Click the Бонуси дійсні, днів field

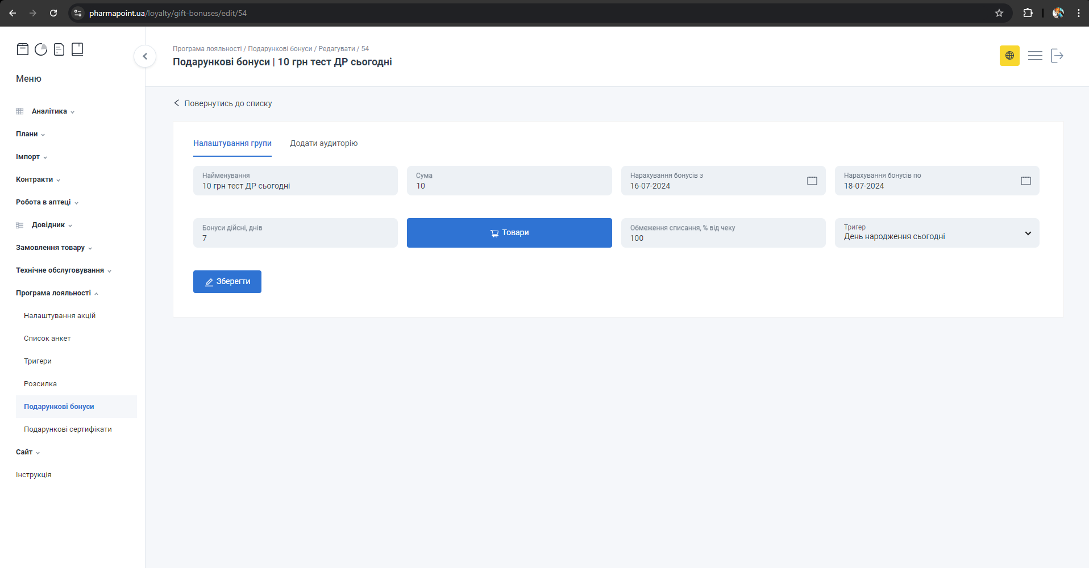[296, 233]
